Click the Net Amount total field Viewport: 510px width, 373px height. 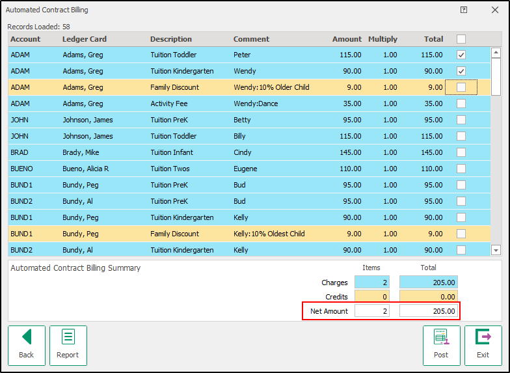(428, 311)
